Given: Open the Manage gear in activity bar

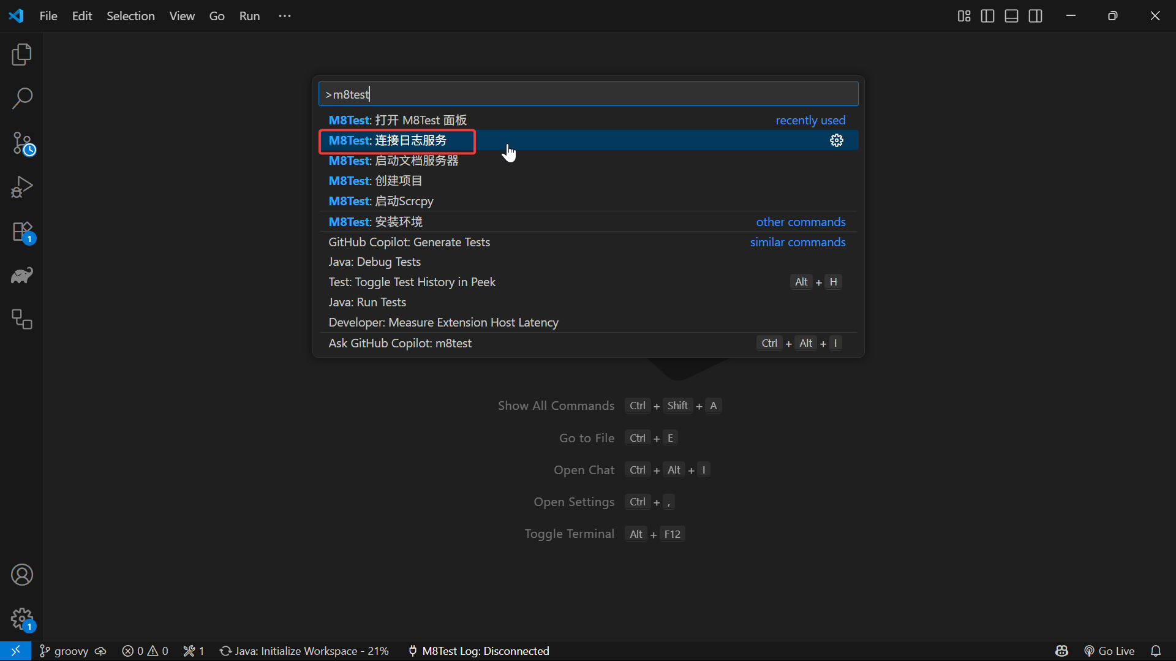Looking at the screenshot, I should click(x=21, y=619).
